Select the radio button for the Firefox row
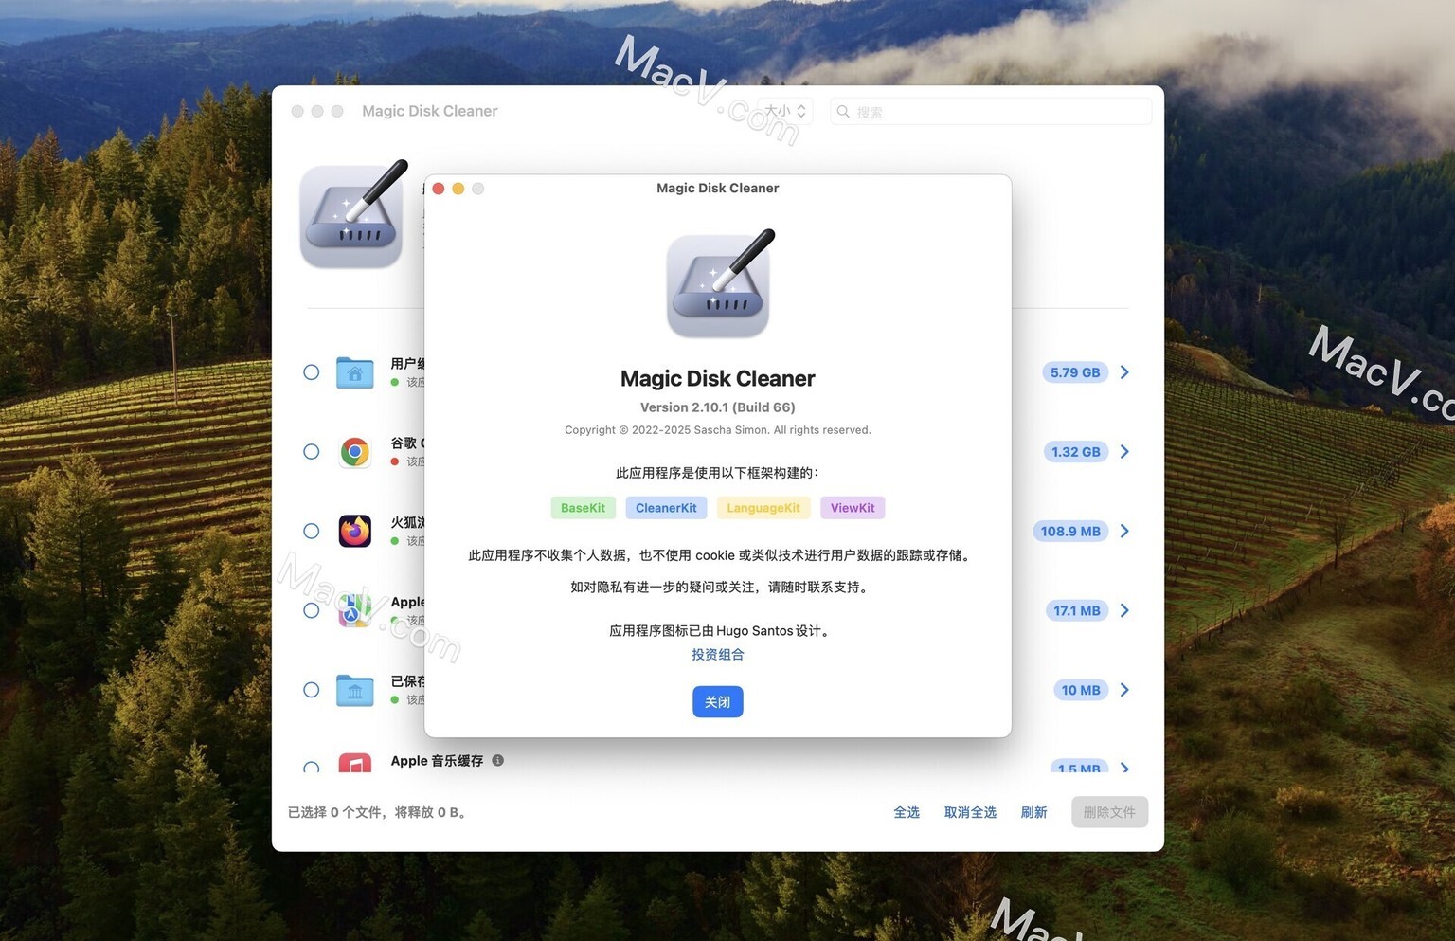 pos(311,531)
